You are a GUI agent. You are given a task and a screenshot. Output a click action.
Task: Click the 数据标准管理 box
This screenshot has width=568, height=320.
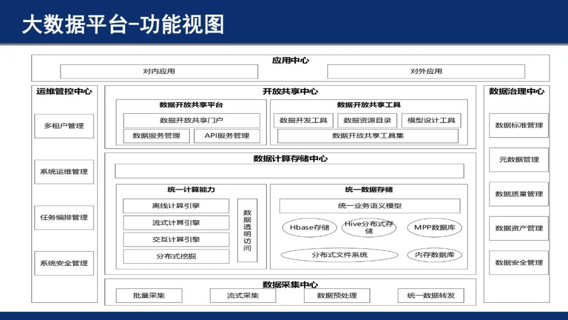coord(519,125)
